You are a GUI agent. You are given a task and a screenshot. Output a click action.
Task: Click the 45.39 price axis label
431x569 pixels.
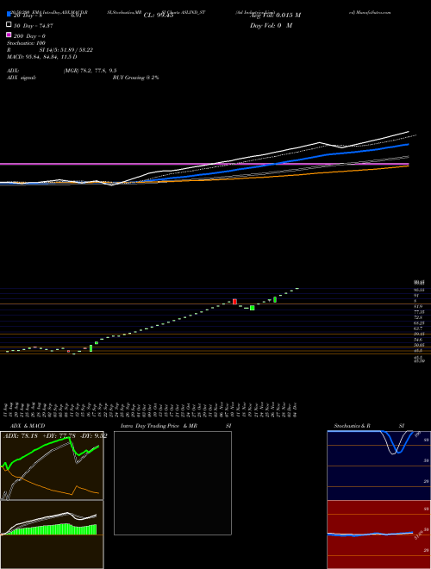[x=419, y=361]
